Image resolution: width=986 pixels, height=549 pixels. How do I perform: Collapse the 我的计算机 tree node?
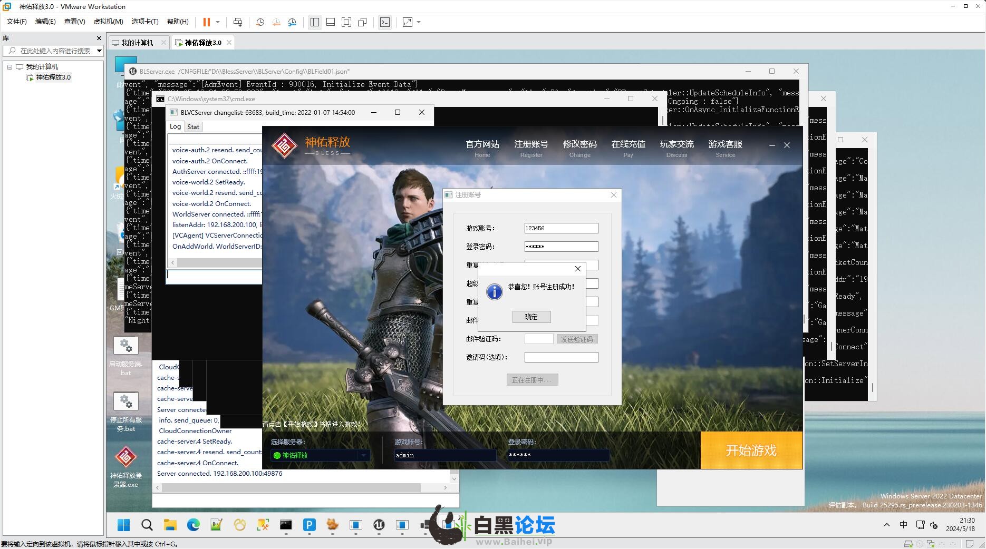9,67
